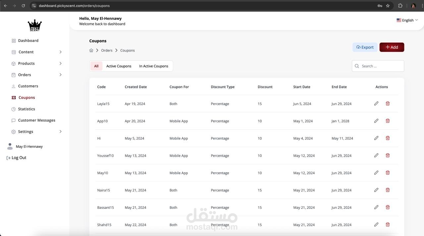Viewport: 424px width, 236px height.
Task: Click the May 5, 2024 created date
Action: [134, 138]
